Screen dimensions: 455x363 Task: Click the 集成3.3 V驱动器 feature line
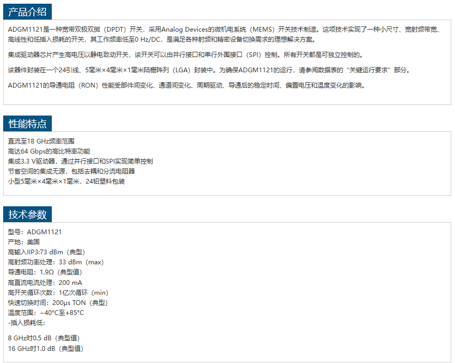(x=80, y=161)
